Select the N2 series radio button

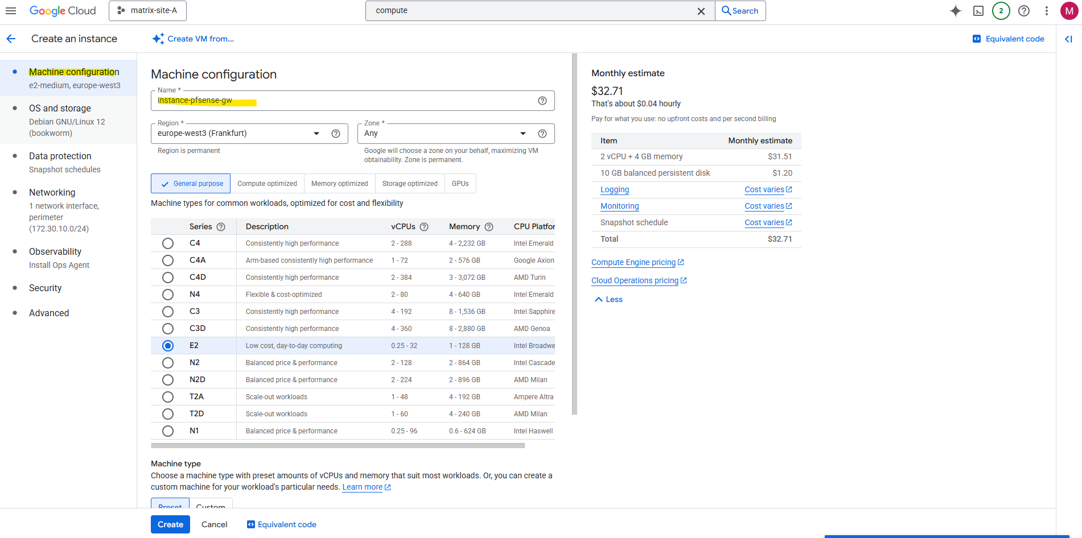click(x=168, y=363)
